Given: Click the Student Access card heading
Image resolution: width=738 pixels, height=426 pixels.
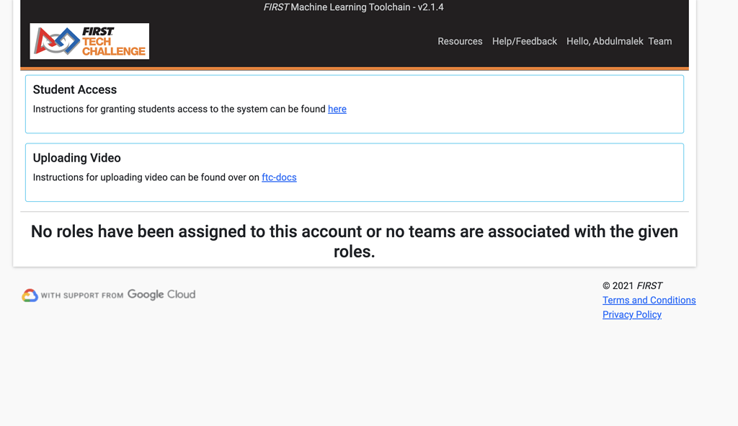Looking at the screenshot, I should pyautogui.click(x=75, y=89).
